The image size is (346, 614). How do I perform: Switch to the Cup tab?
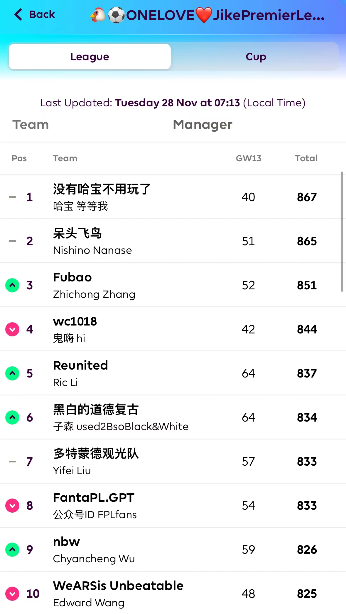256,57
